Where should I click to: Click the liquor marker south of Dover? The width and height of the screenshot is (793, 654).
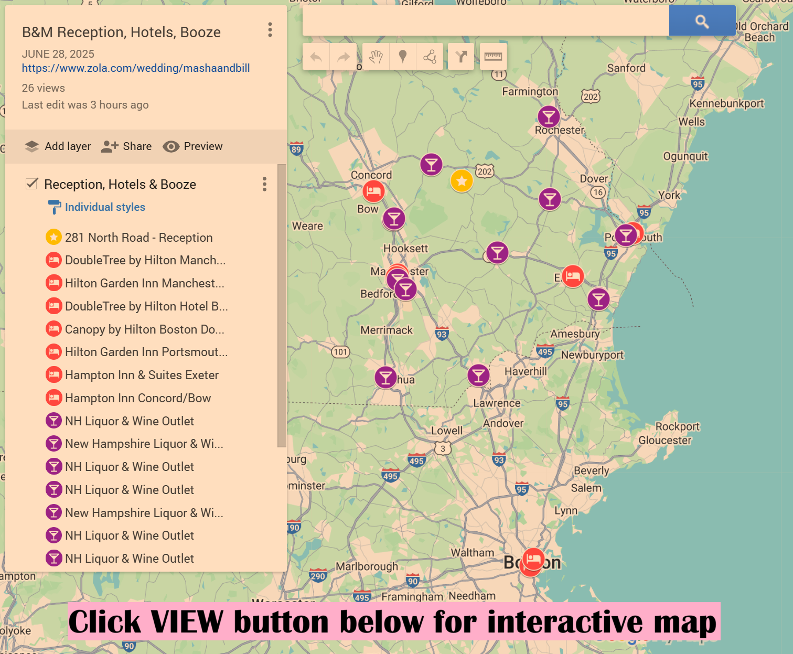click(x=550, y=199)
